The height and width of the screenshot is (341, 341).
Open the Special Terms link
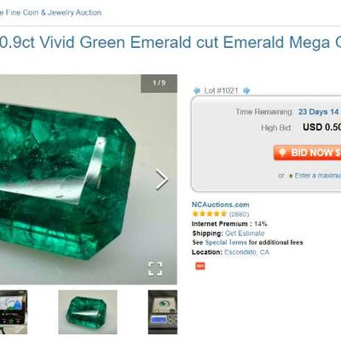tap(226, 242)
